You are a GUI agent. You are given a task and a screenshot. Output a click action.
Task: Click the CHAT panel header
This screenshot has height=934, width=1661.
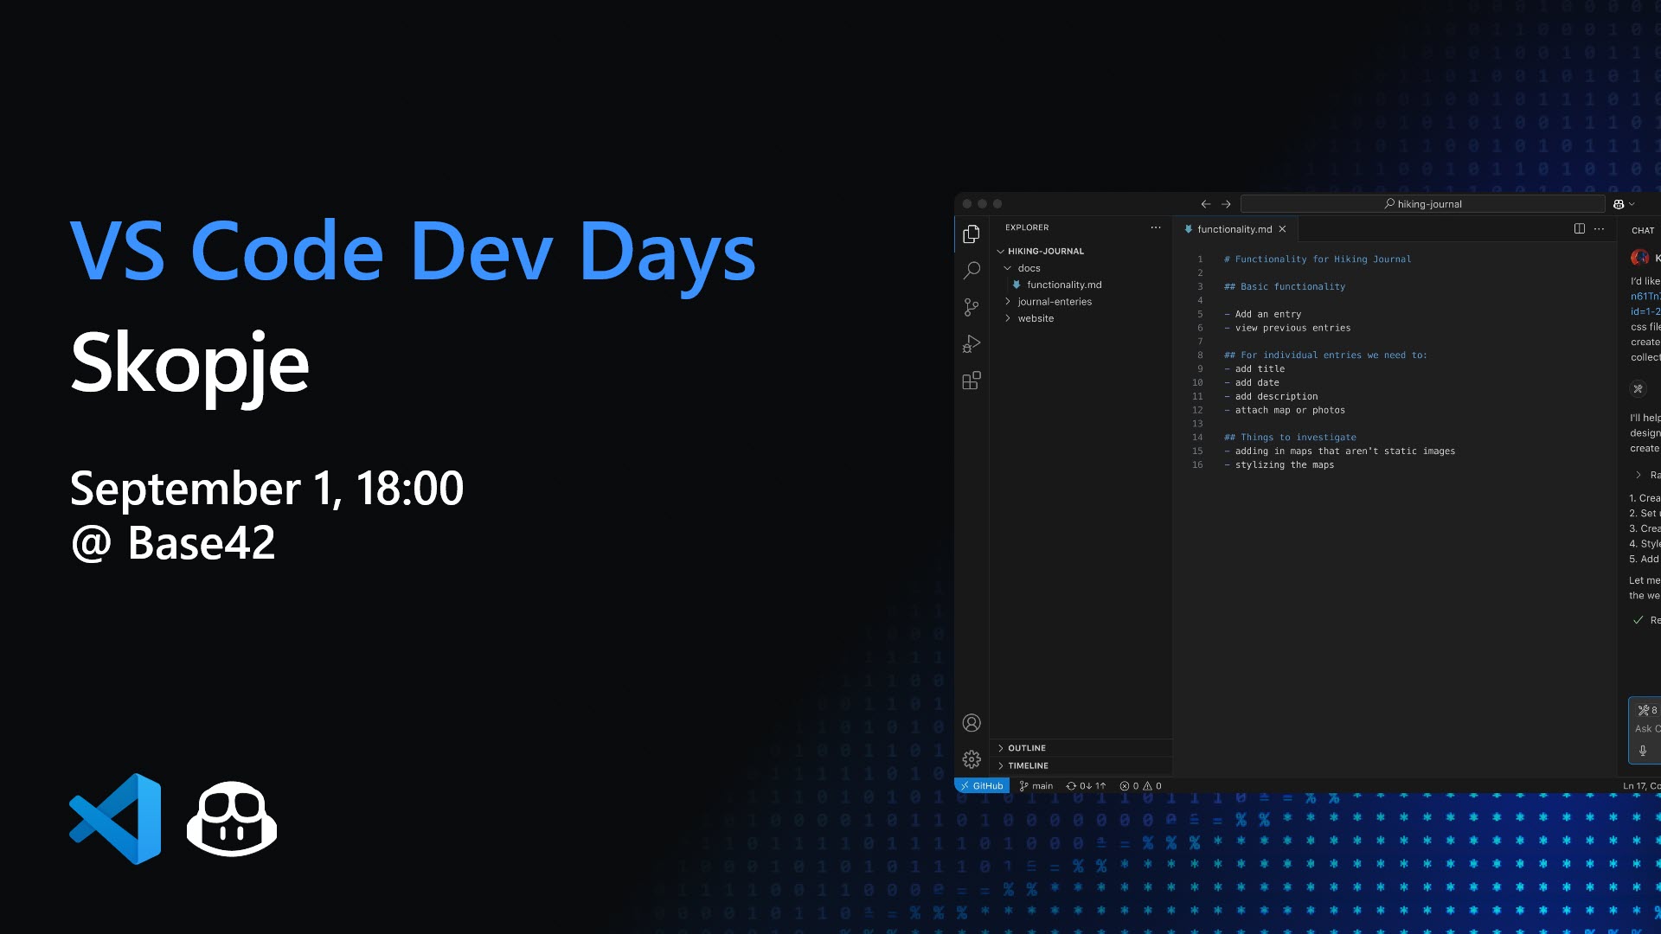[x=1643, y=230]
